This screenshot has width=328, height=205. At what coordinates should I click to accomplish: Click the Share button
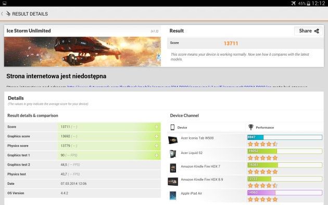(309, 31)
